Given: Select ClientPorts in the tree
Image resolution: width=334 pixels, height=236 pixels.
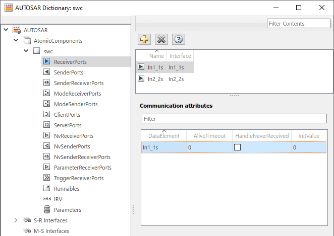Looking at the screenshot, I should coord(67,115).
